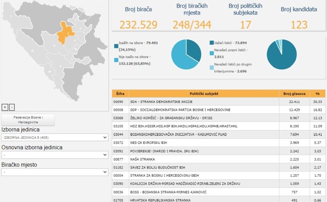
Task: Open the Biračko mjesto dropdown
Action: tap(54, 172)
